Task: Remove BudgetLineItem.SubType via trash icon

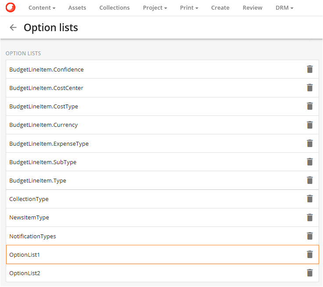Action: click(310, 162)
